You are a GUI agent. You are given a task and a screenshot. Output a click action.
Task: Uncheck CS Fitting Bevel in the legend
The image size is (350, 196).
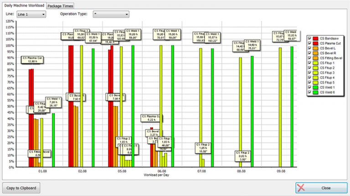pyautogui.click(x=309, y=58)
